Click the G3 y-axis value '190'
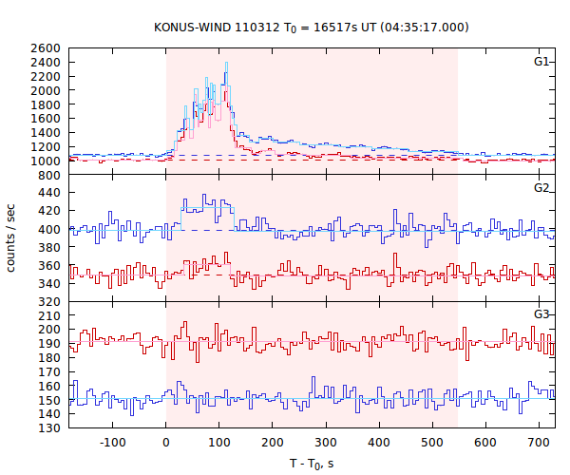 [x=49, y=344]
